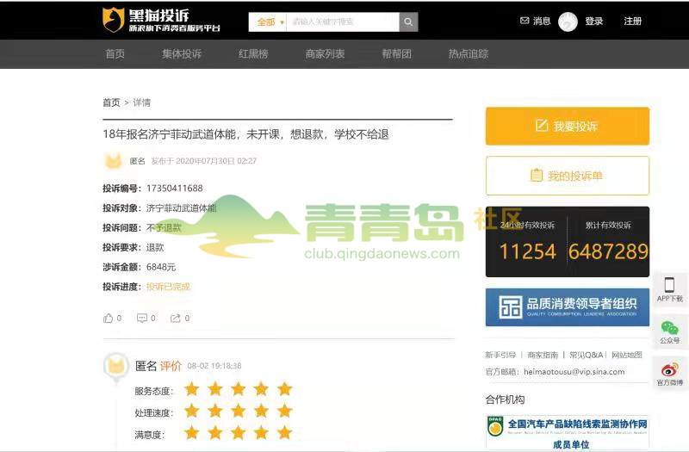Click the 登录 link
Viewport: 689px width, 452px height.
[593, 21]
